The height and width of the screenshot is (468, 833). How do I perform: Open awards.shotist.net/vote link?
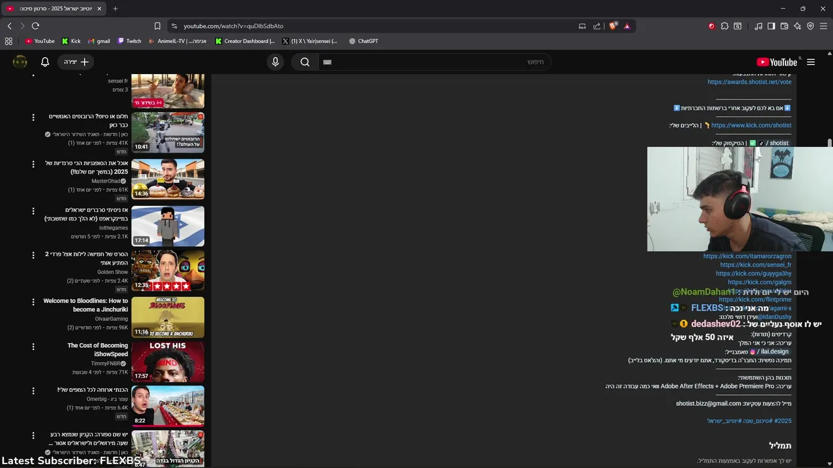coord(750,82)
